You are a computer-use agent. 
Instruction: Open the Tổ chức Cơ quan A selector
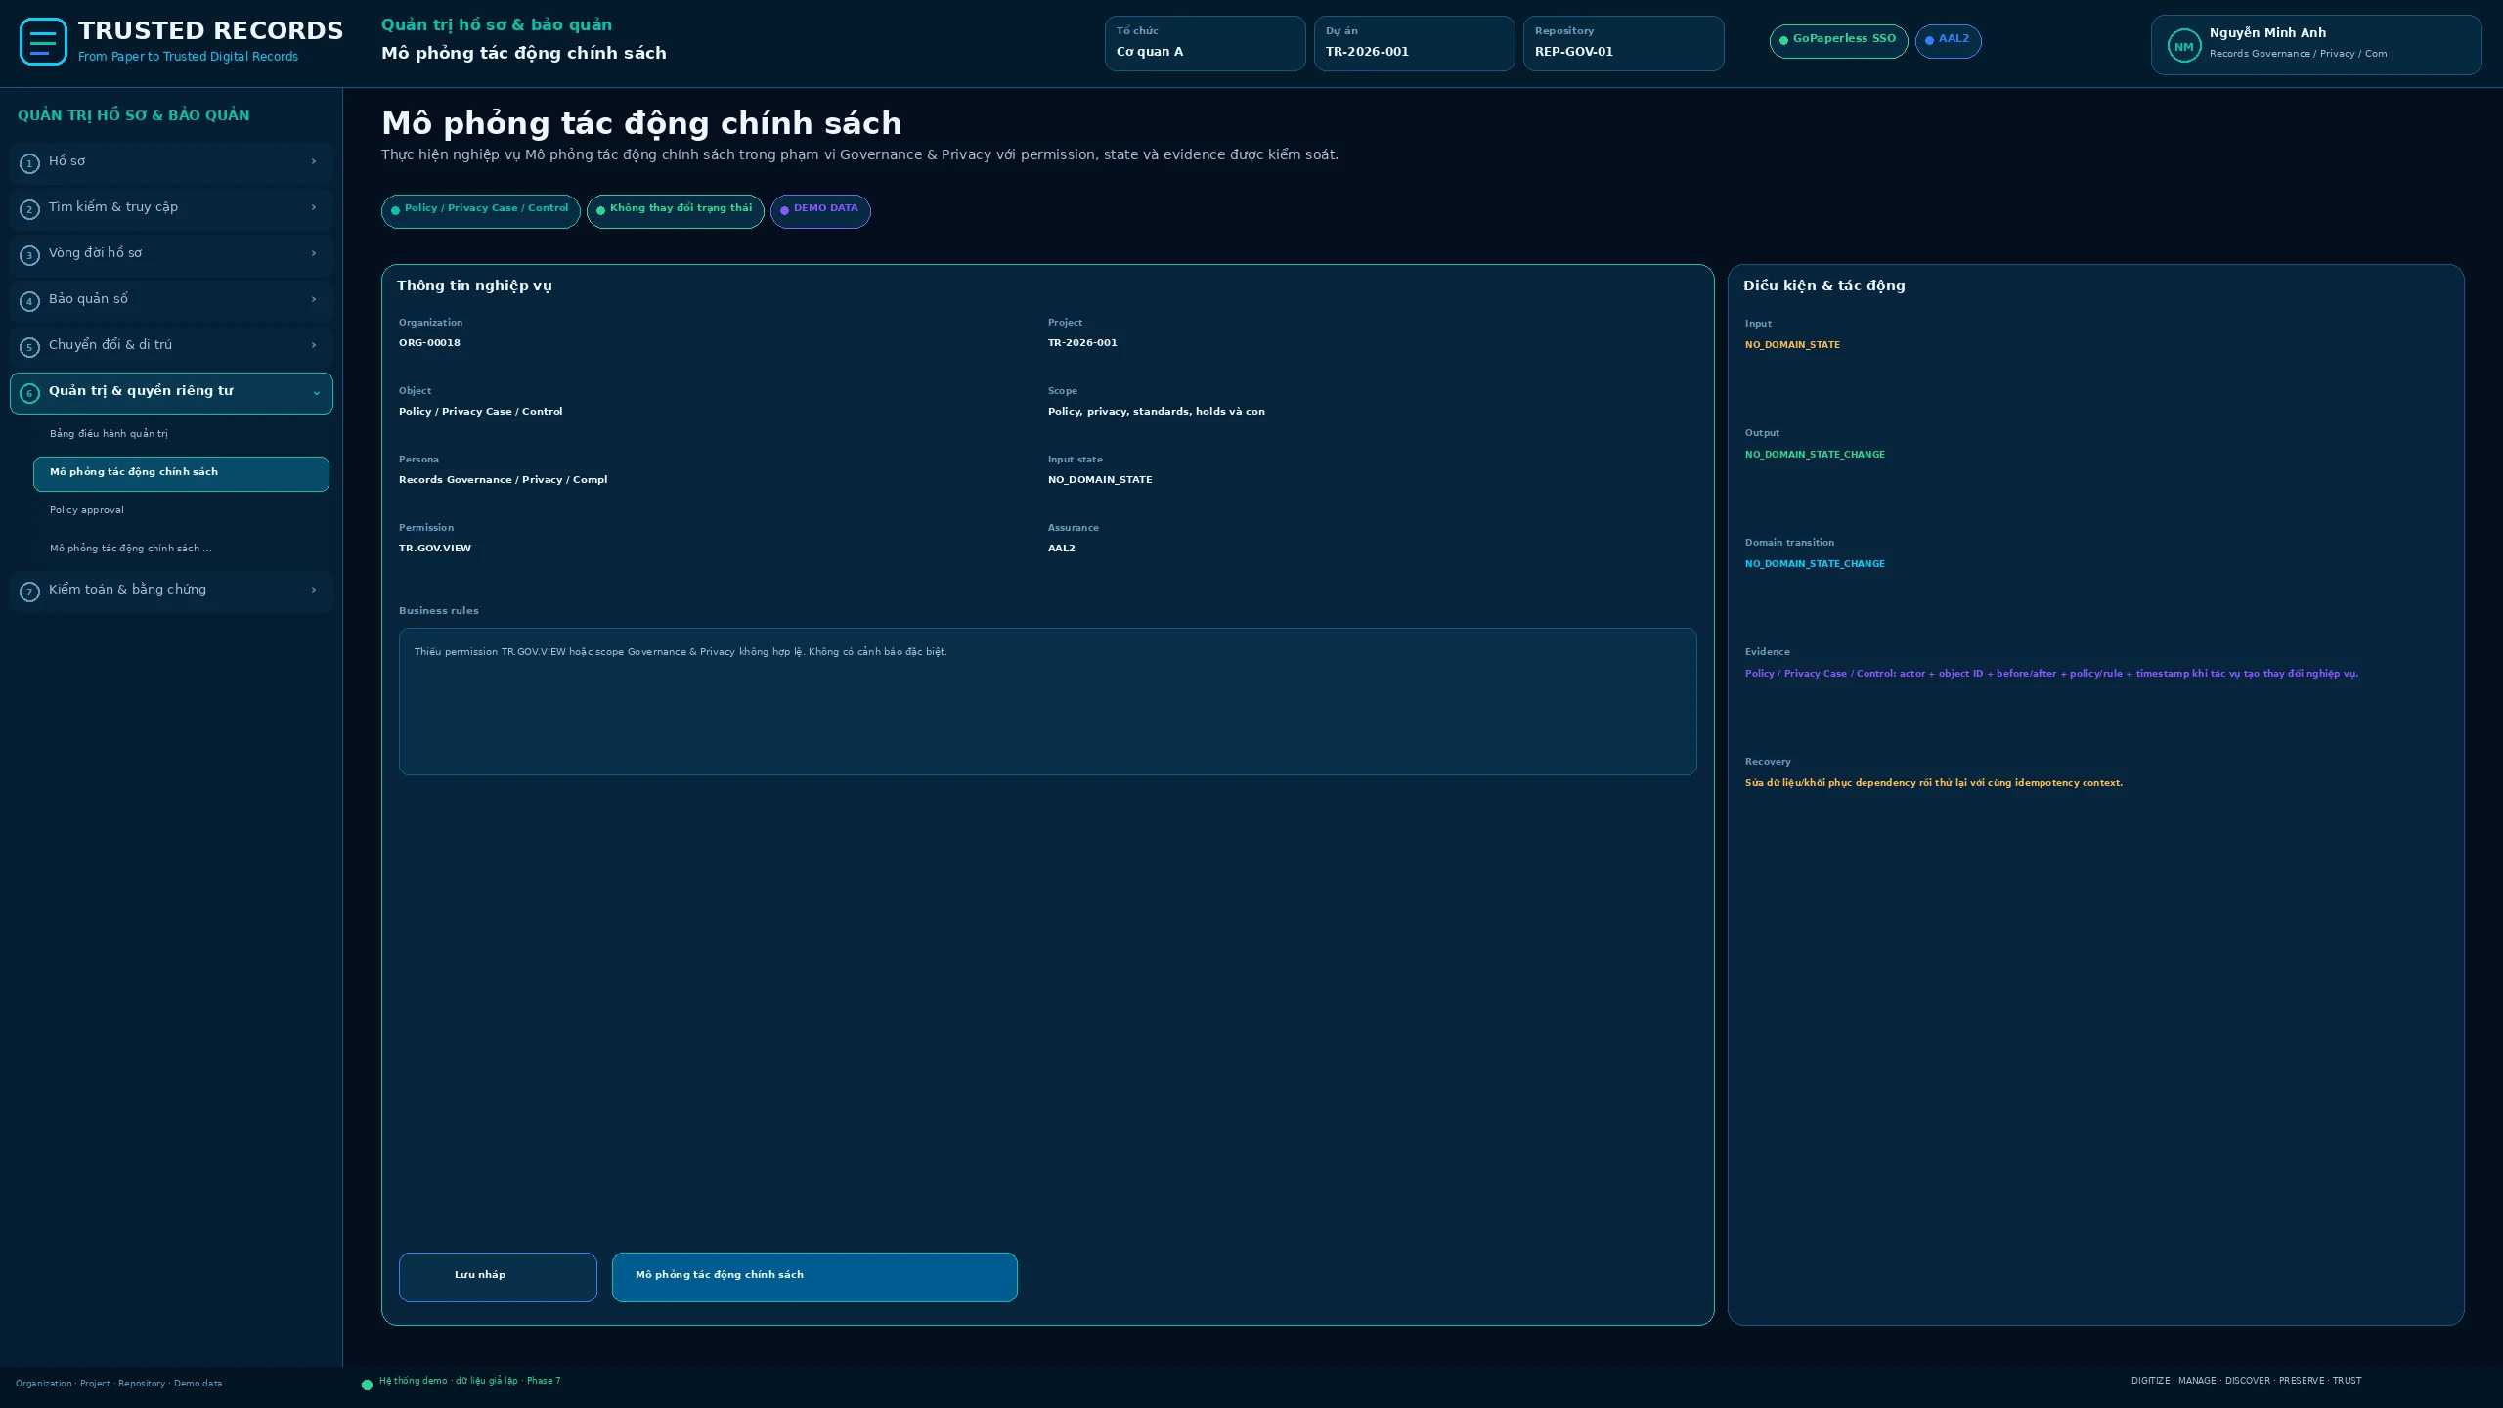1205,43
